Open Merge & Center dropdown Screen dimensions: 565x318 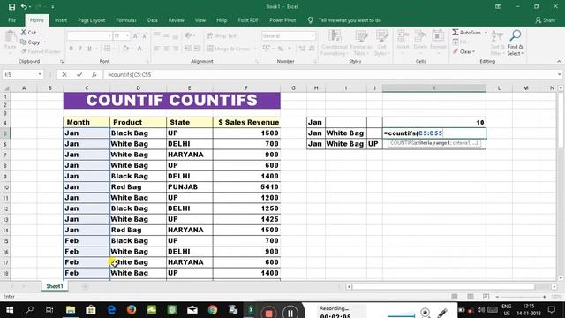pos(255,49)
